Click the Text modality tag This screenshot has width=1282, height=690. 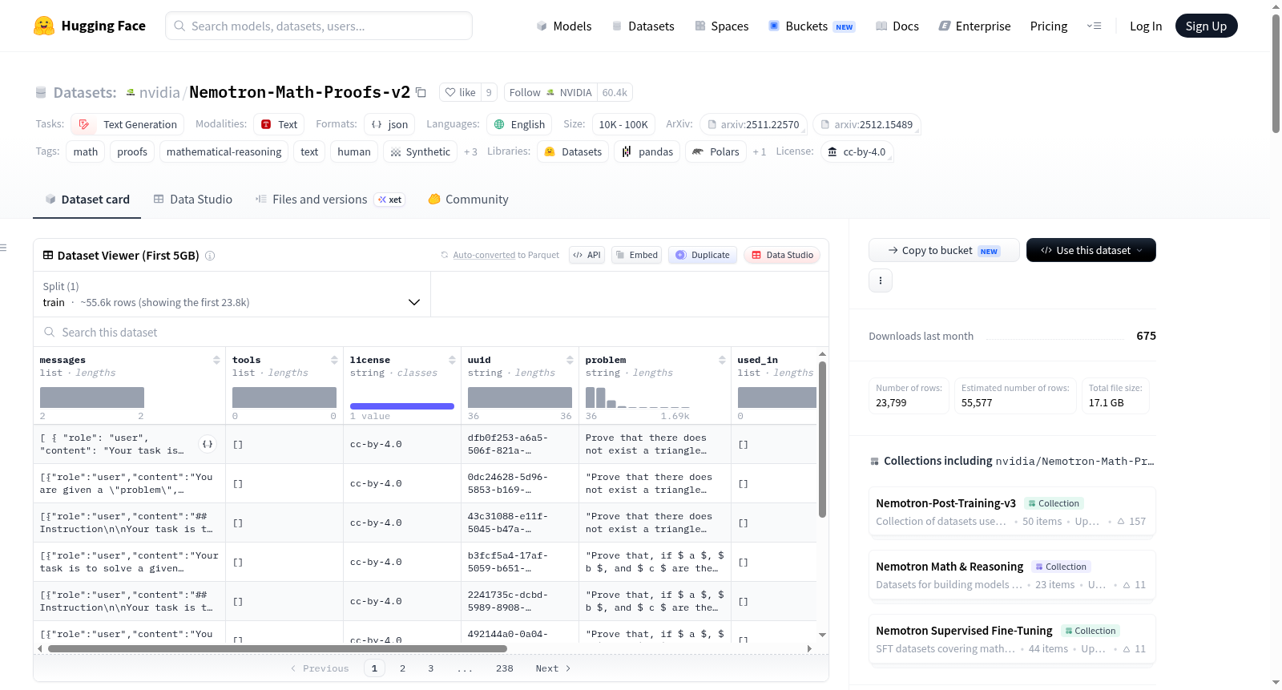tap(279, 124)
